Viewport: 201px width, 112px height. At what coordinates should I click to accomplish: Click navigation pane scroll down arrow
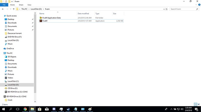(35, 102)
